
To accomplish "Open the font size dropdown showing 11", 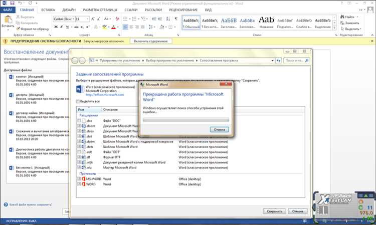I will tap(88, 19).
